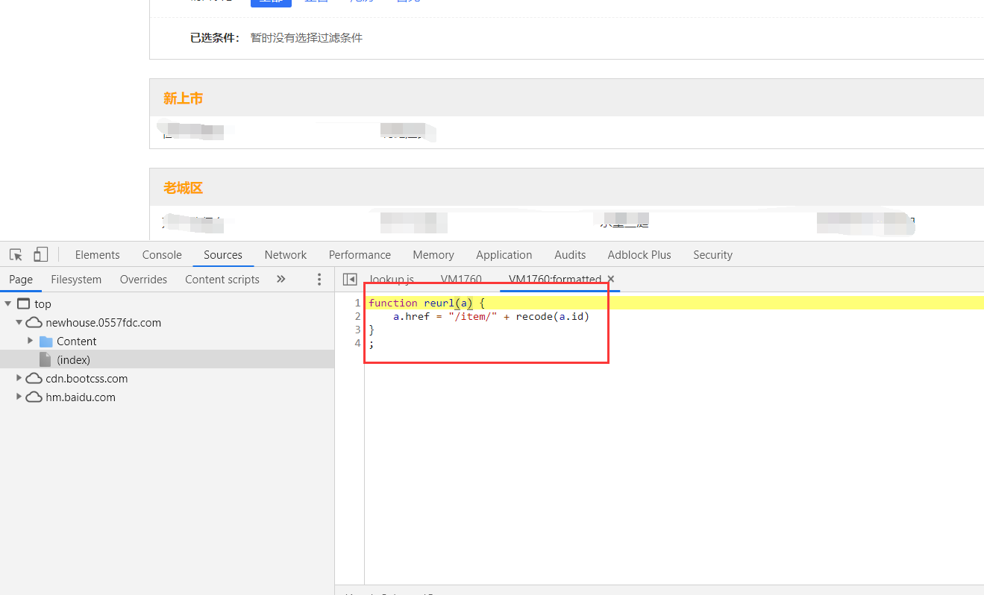Viewport: 984px width, 595px height.
Task: Switch to the Console panel tab
Action: click(162, 255)
